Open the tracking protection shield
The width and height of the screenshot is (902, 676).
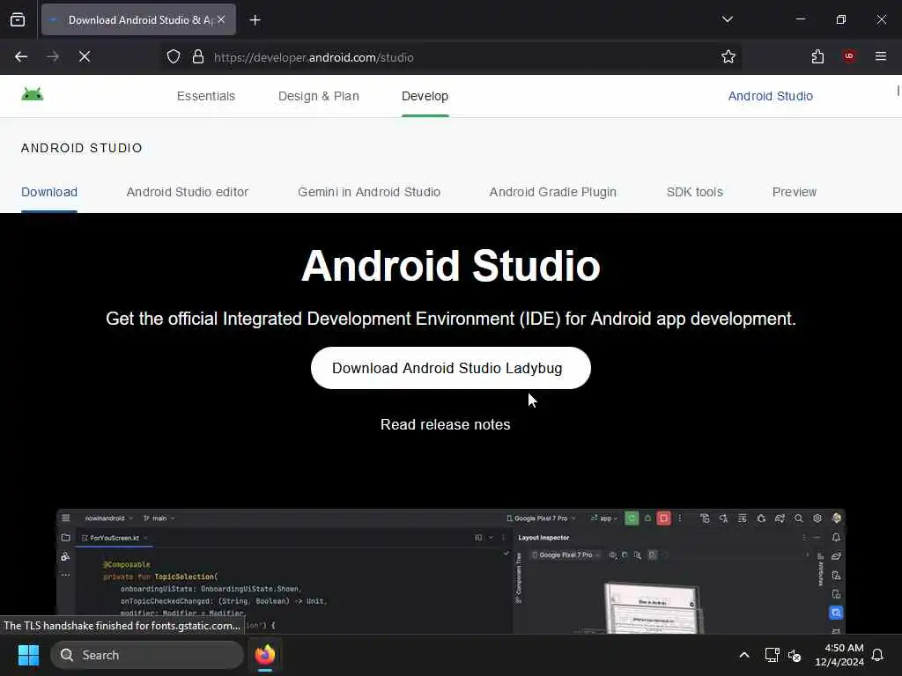174,57
